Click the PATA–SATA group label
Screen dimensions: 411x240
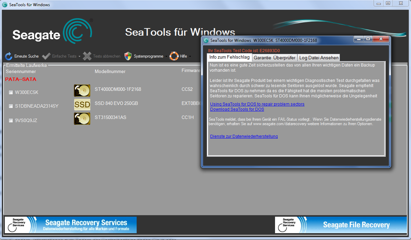(x=21, y=79)
